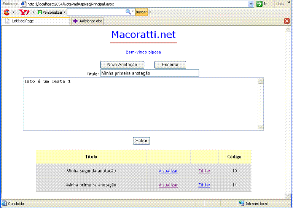The width and height of the screenshot is (293, 208).
Task: Click the Macoratti.net heading
Action: [143, 35]
